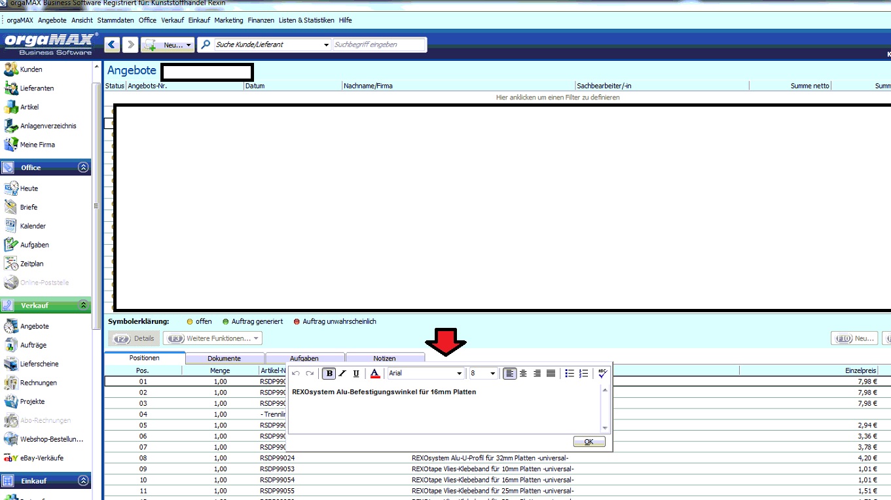Open Meine Firma in the sidebar
Viewport: 891px width, 500px height.
[29, 145]
